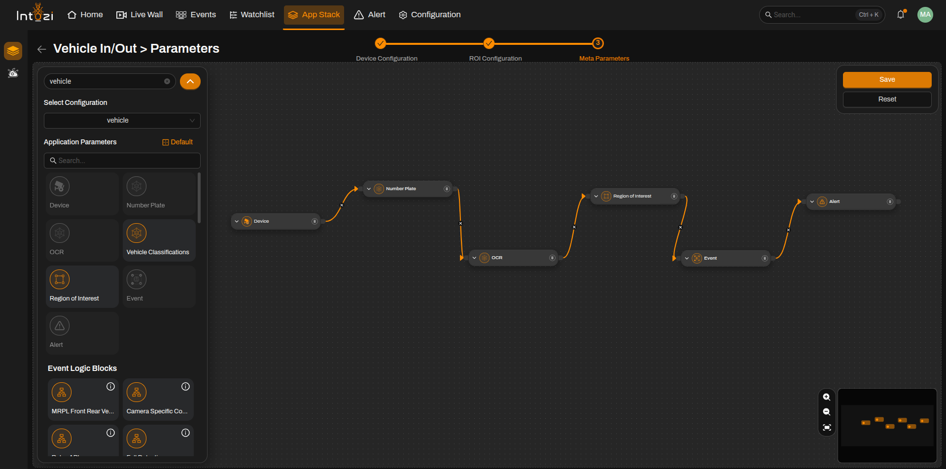Select the Camera Specific Co... logic block
This screenshot has width=946, height=469.
[x=158, y=400]
